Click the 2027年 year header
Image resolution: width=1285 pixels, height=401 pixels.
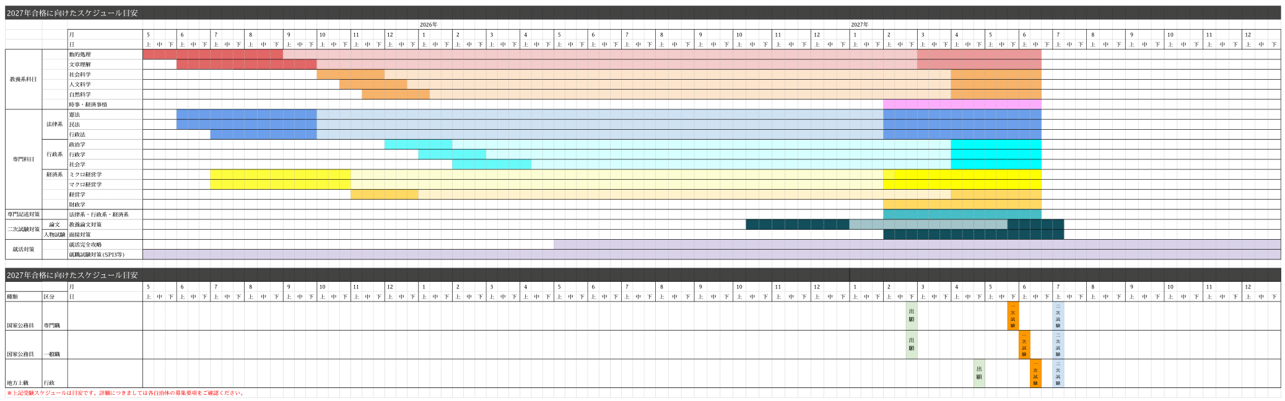tap(860, 25)
